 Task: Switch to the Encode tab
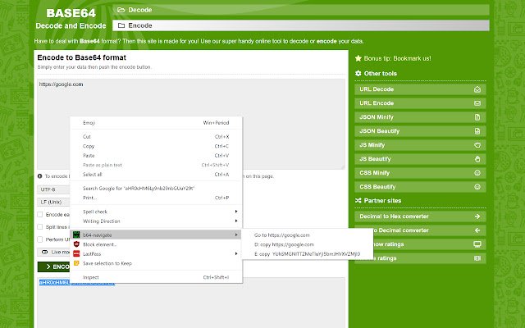click(x=301, y=25)
